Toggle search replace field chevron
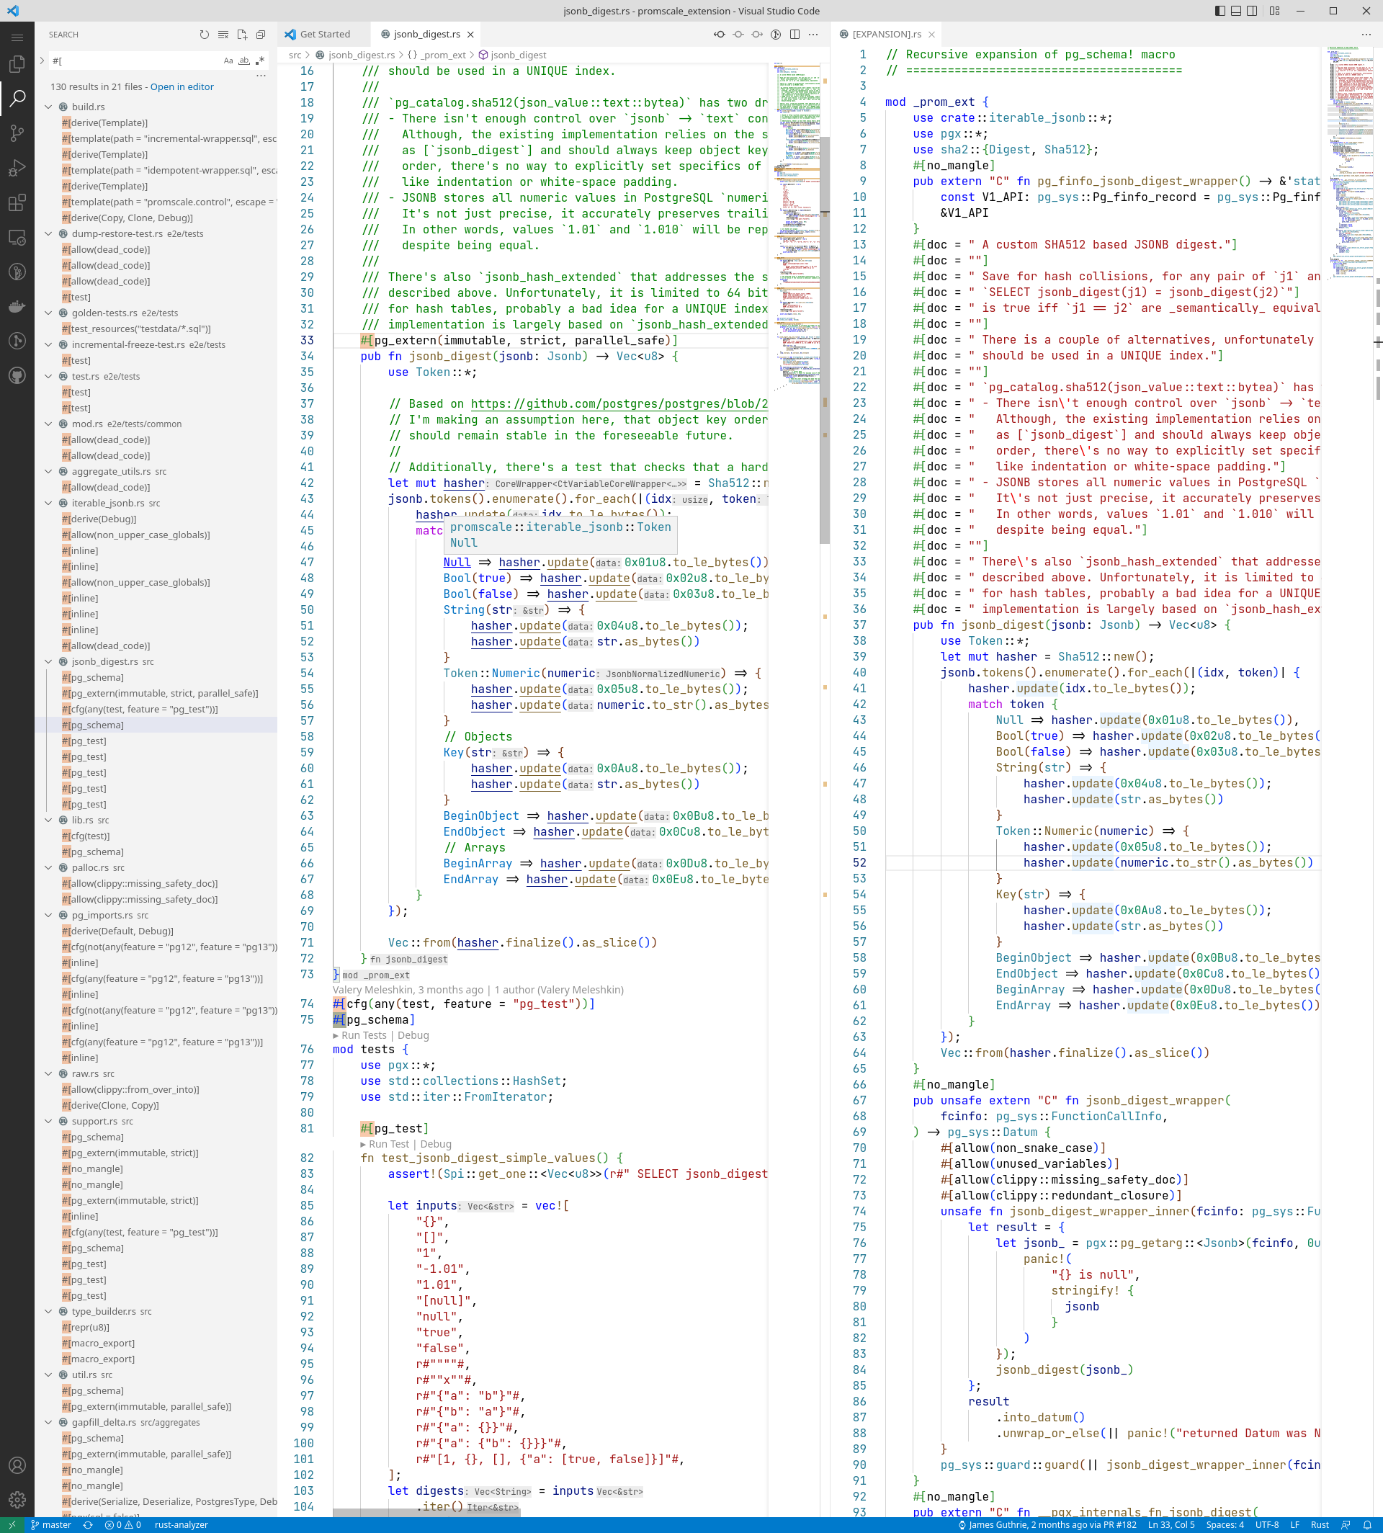The height and width of the screenshot is (1533, 1383). (42, 61)
